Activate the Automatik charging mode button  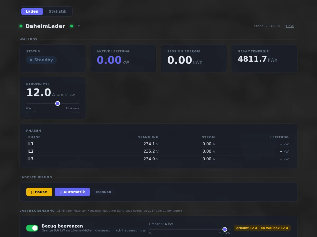pyautogui.click(x=72, y=192)
